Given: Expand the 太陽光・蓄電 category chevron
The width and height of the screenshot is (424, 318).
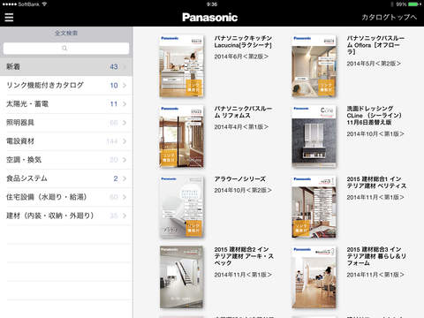Looking at the screenshot, I should (x=125, y=104).
